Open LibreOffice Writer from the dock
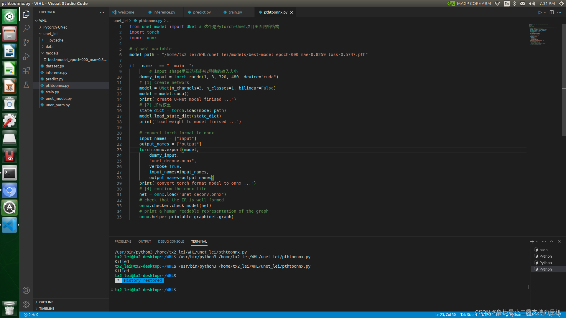The width and height of the screenshot is (566, 318). coord(9,52)
